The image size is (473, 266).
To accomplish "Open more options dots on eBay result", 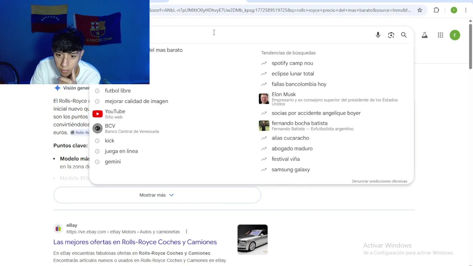I will pyautogui.click(x=186, y=232).
